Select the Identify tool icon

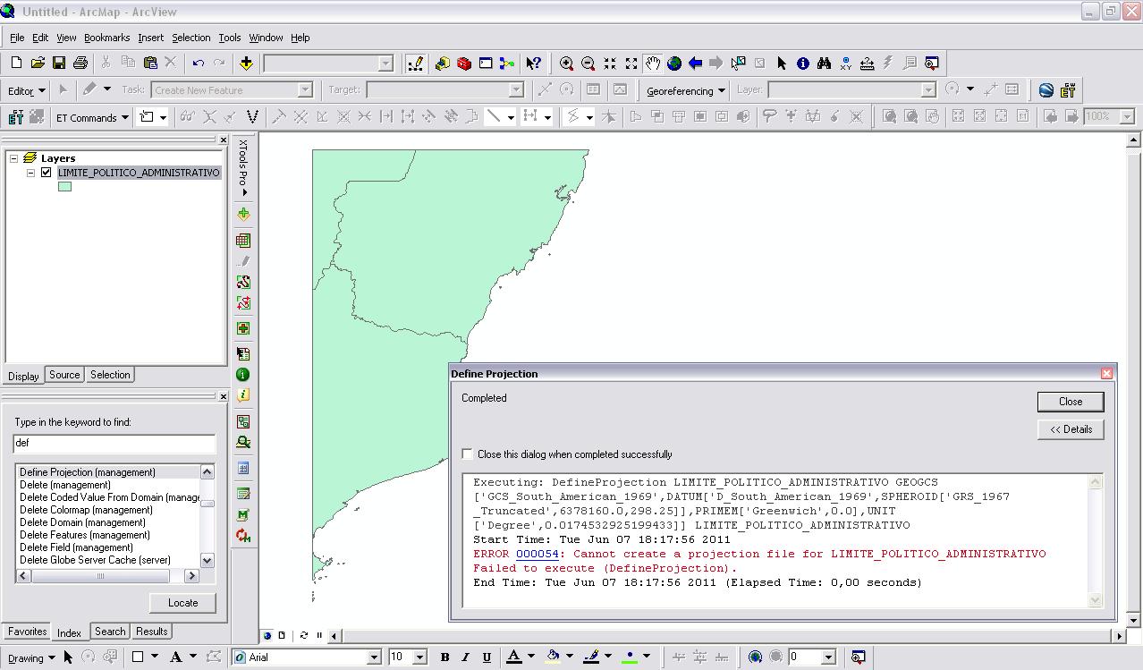coord(802,63)
